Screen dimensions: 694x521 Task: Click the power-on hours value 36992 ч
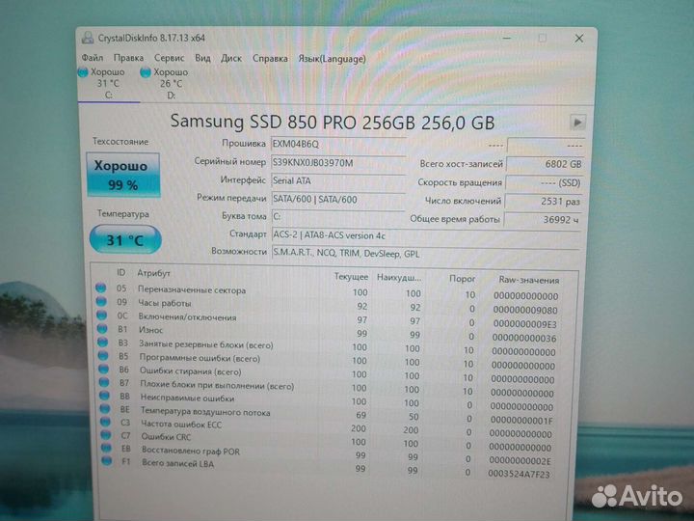(x=543, y=220)
